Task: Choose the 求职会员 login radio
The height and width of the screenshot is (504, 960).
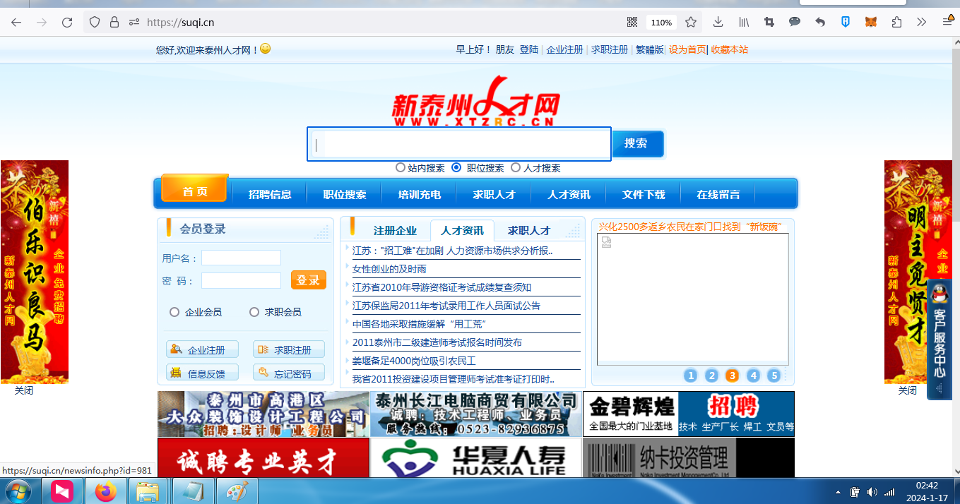Action: pos(254,312)
